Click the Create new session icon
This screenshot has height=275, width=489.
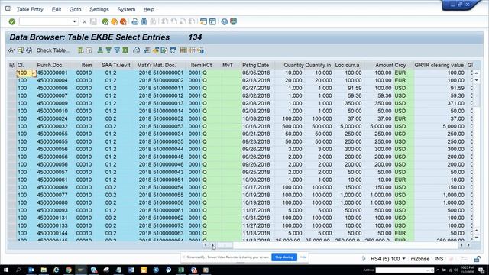[x=203, y=21]
